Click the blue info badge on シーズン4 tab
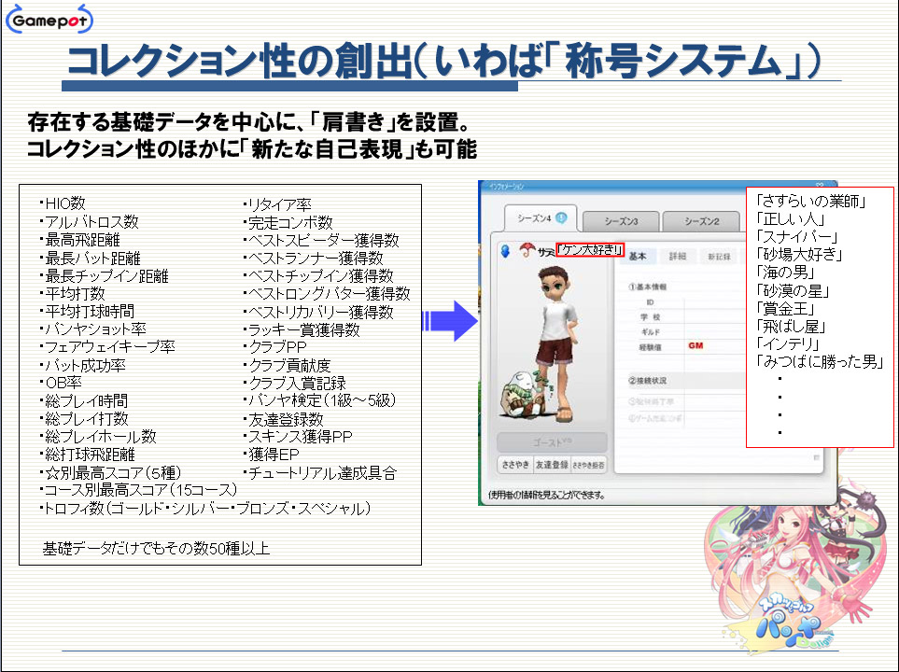The height and width of the screenshot is (672, 899). tap(561, 217)
